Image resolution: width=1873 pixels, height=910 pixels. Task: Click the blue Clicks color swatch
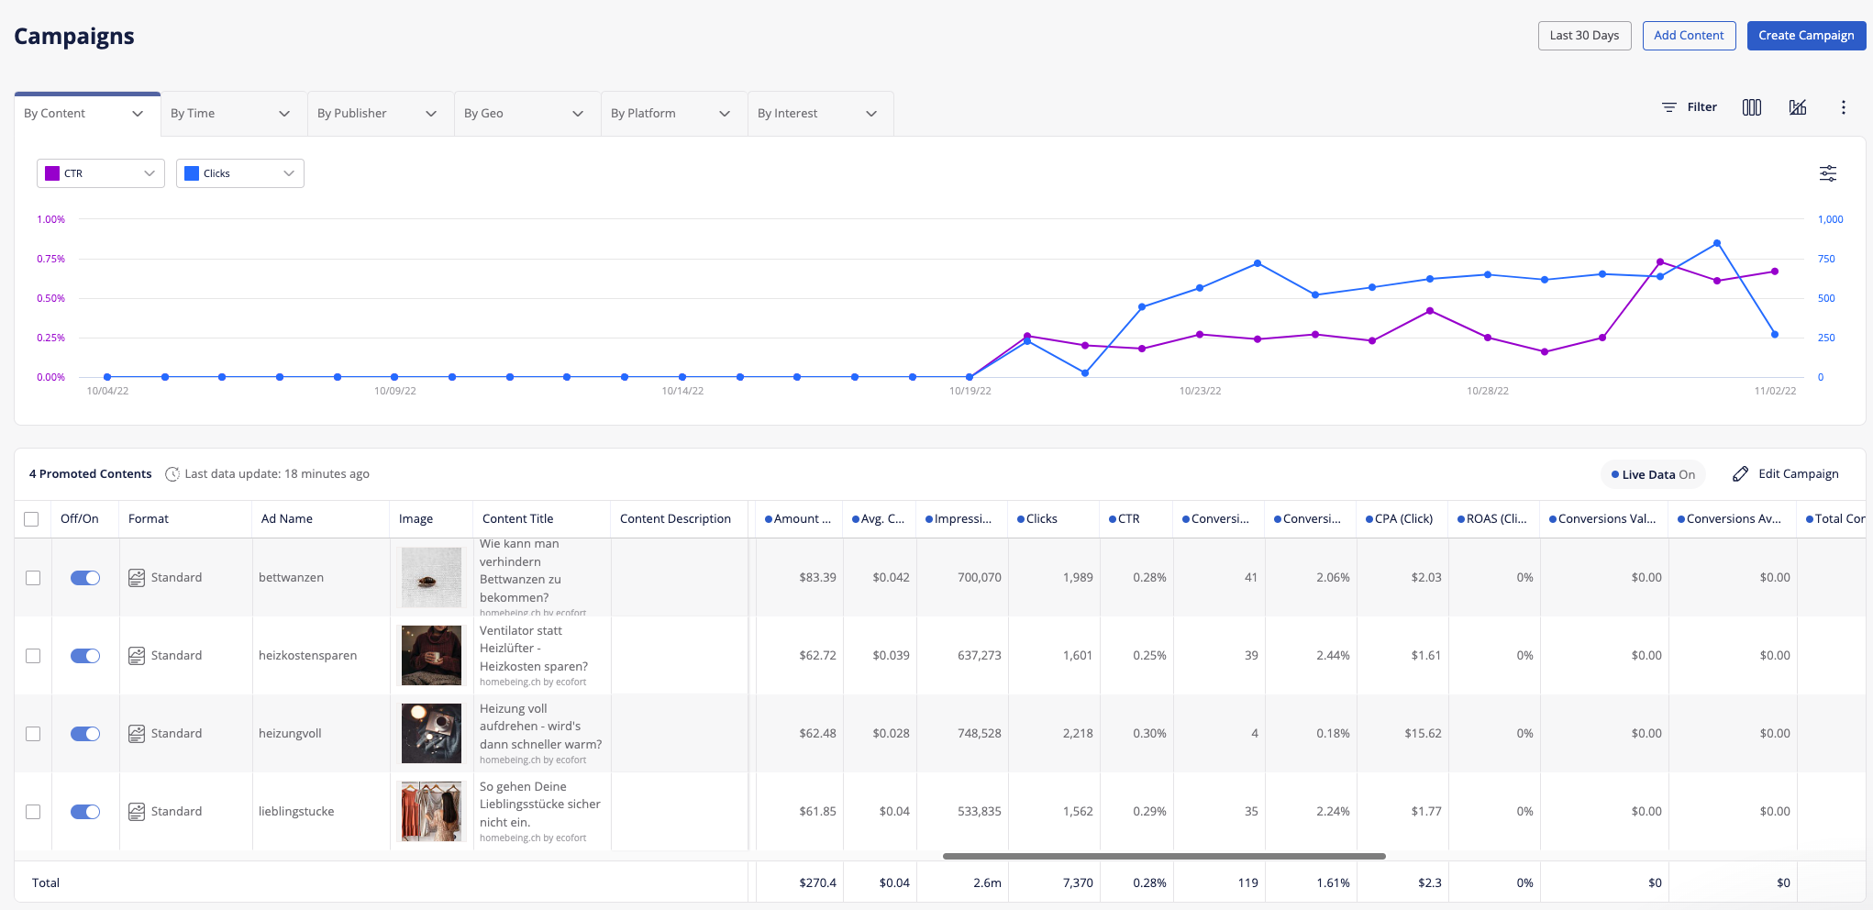coord(192,173)
